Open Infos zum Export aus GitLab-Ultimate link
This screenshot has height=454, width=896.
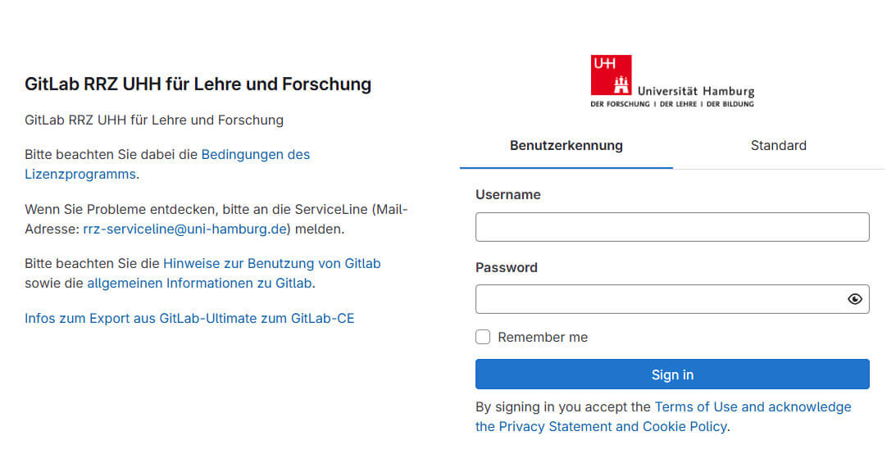189,318
